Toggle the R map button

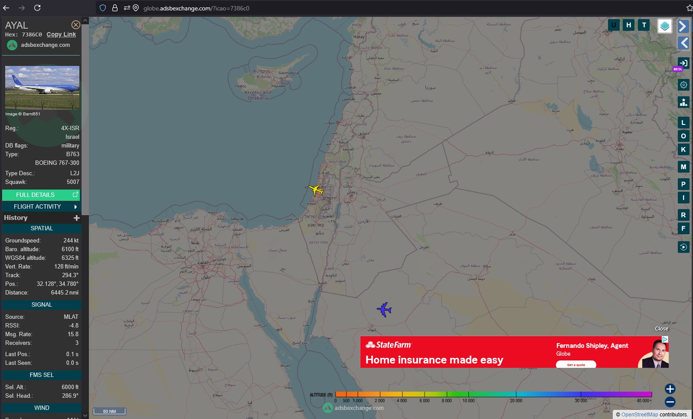tap(683, 215)
